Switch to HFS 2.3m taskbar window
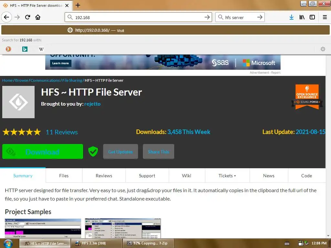331x248 pixels. click(96, 243)
